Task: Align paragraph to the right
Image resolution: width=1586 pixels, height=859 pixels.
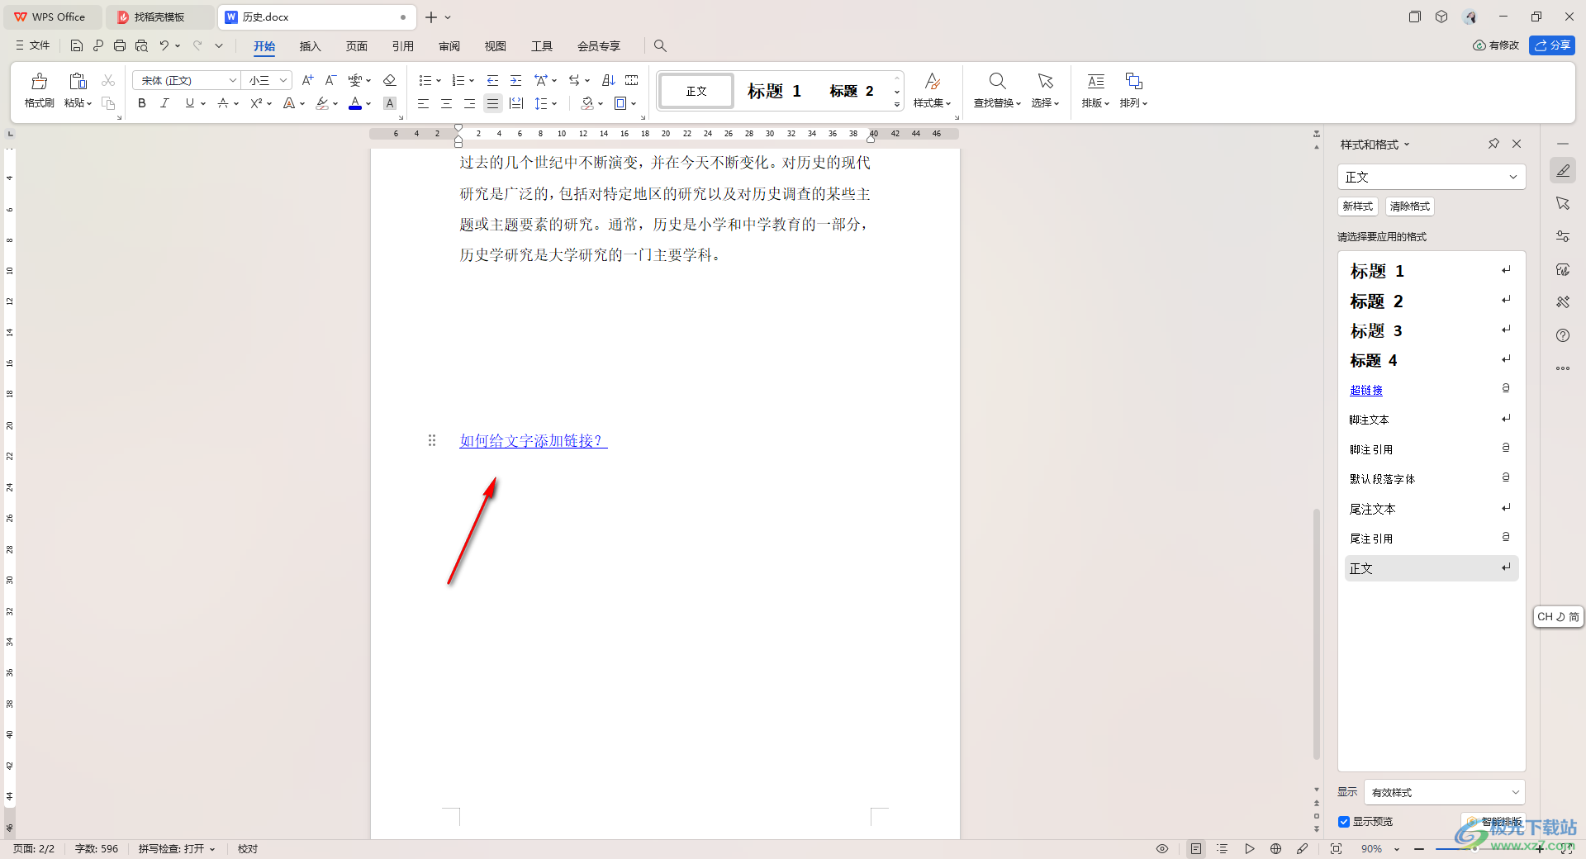Action: [x=469, y=103]
